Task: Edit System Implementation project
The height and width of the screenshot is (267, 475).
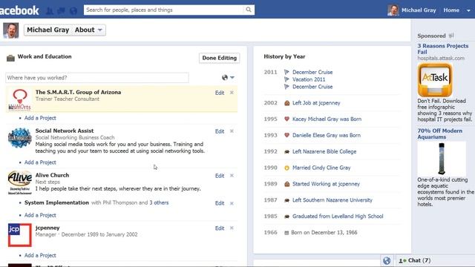Action: [220, 203]
